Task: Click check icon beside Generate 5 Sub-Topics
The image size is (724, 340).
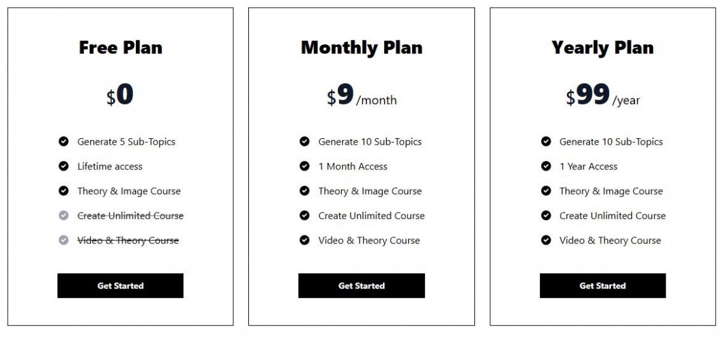Action: 64,141
